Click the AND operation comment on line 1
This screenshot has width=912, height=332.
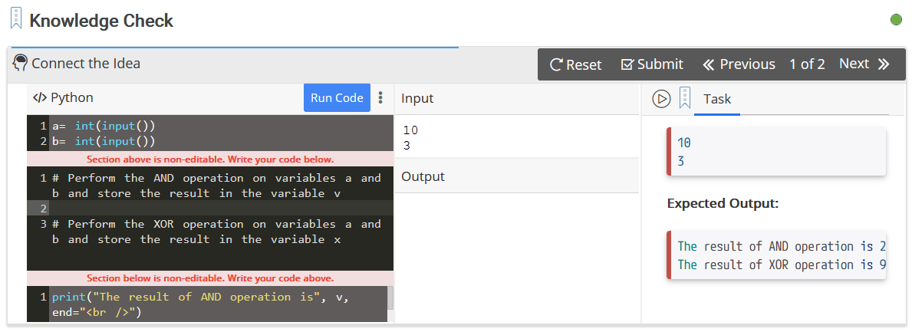[216, 186]
